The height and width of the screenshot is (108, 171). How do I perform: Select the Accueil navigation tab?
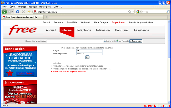point(51,30)
